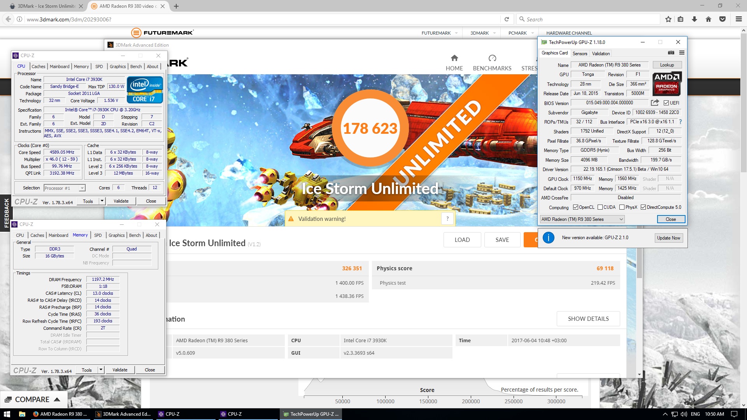This screenshot has height=420, width=747.
Task: Toggle the DirectCompute 5.0 checkbox
Action: tap(643, 207)
